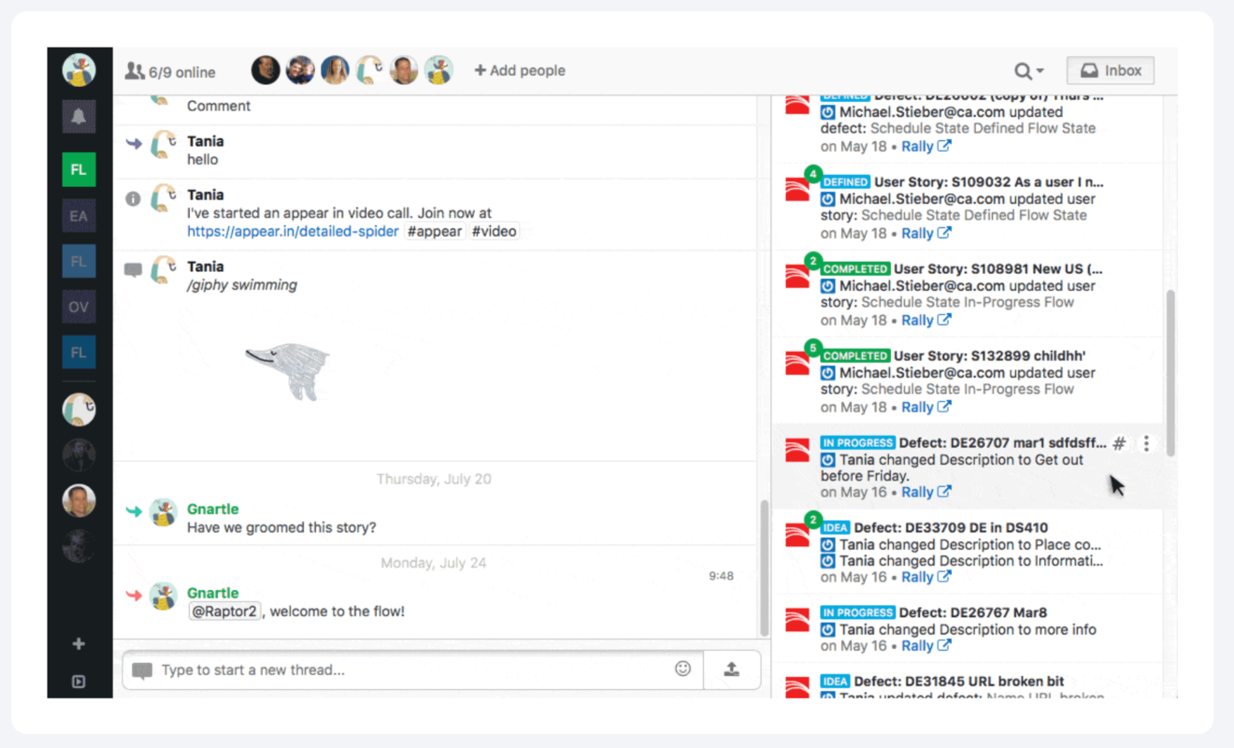This screenshot has height=748, width=1234.
Task: Click the notifications bell icon in sidebar
Action: click(79, 117)
